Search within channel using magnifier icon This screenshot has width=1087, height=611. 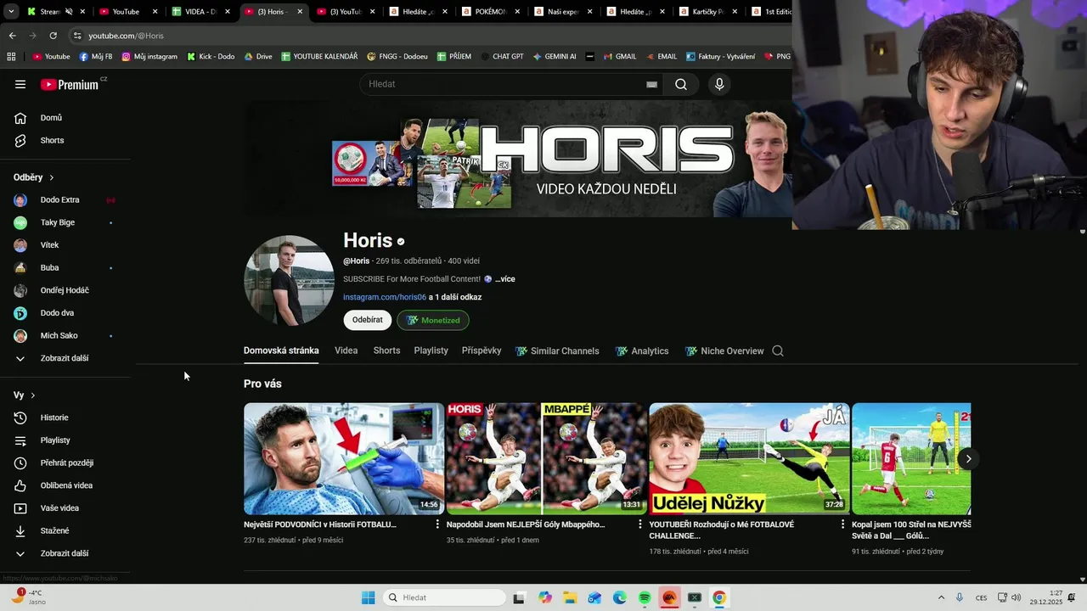coord(778,350)
